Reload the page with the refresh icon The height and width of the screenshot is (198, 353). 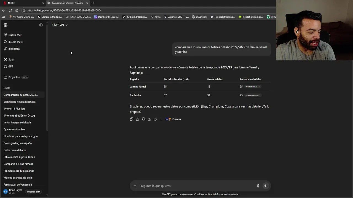[10, 10]
